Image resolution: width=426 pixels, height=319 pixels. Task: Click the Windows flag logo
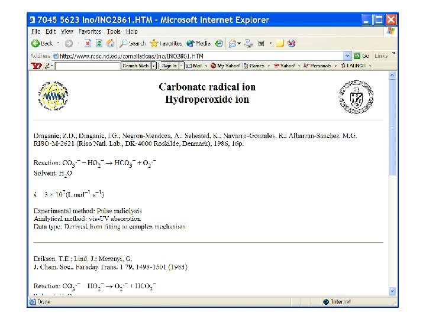(x=390, y=31)
